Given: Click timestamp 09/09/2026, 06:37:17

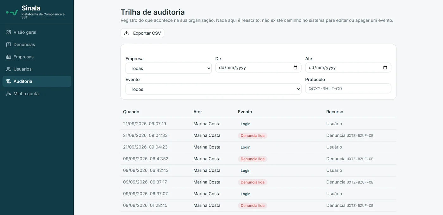Looking at the screenshot, I should coord(145,182).
